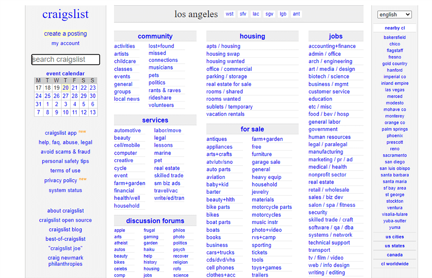This screenshot has height=278, width=432.
Task: Open the haiku discussion forum
Action: pyautogui.click(x=149, y=249)
